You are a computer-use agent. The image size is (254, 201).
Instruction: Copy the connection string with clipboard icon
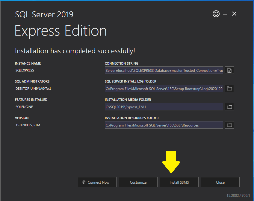click(x=229, y=70)
